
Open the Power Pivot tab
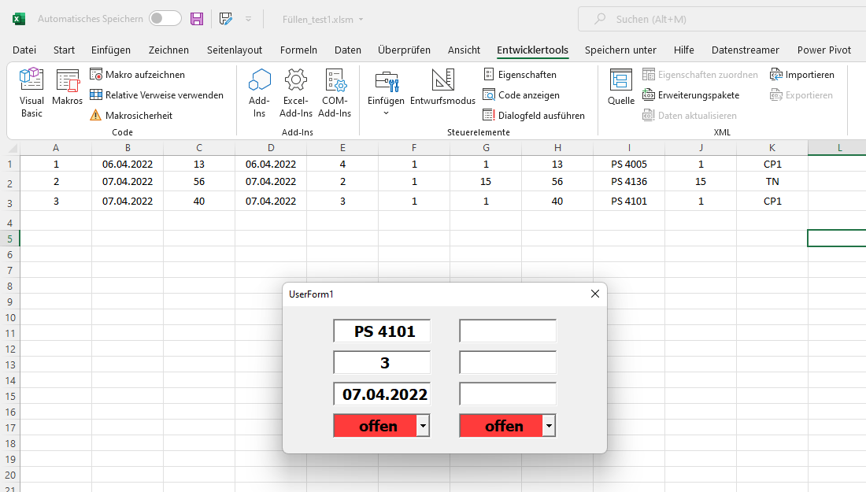coord(824,50)
